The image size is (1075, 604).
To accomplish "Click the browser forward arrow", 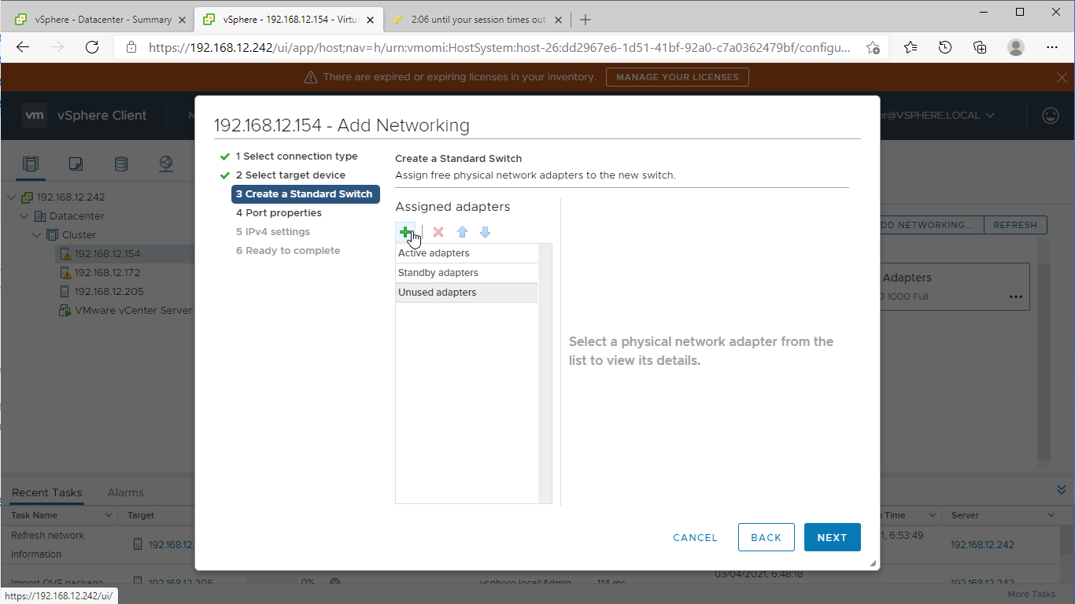I will [57, 47].
